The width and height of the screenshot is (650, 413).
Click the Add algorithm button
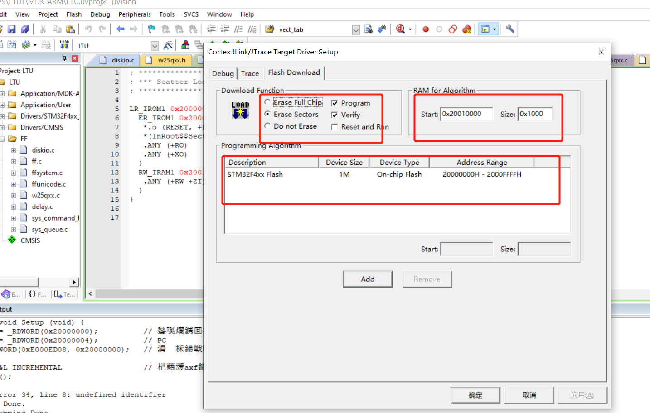click(x=368, y=279)
